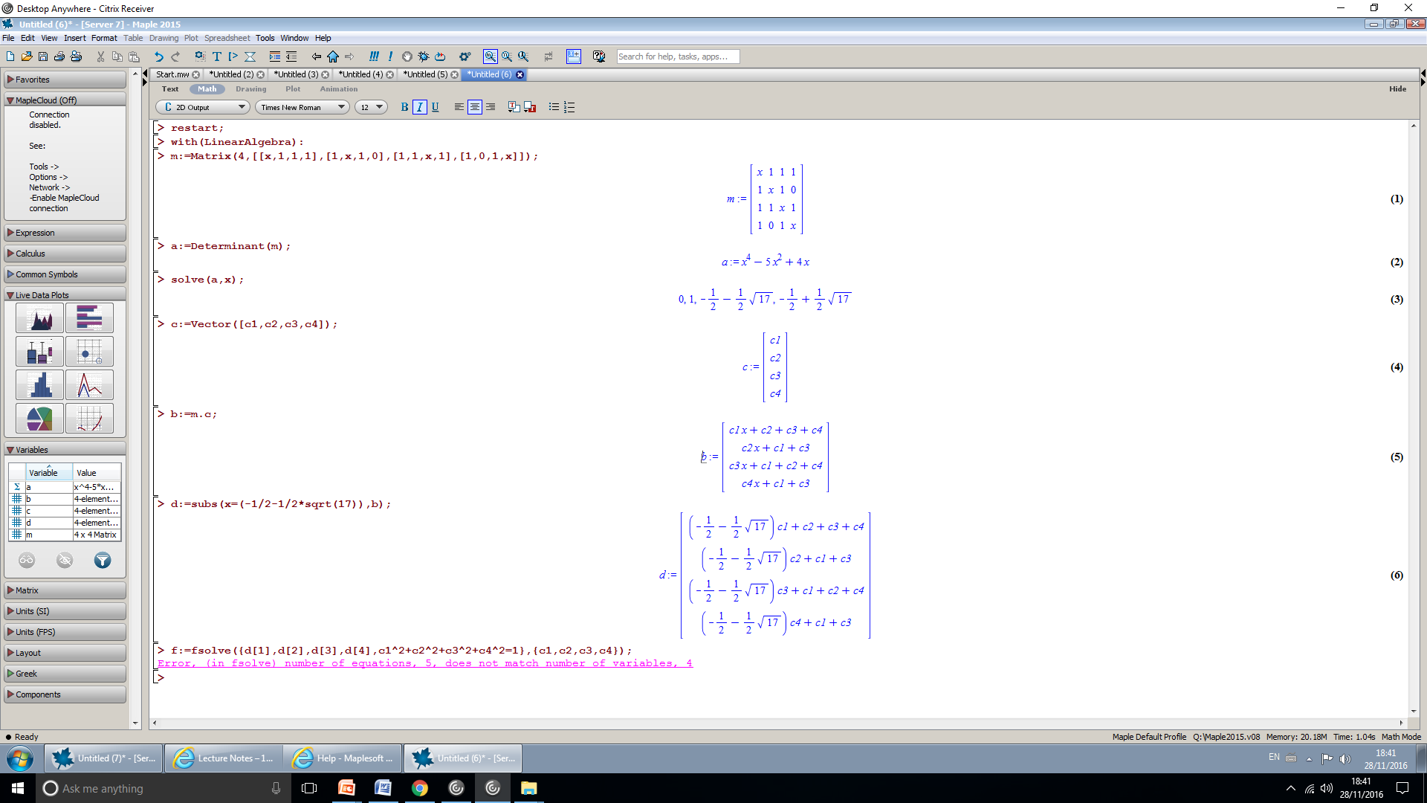
Task: Outdent the section using outdent icon
Action: click(291, 57)
